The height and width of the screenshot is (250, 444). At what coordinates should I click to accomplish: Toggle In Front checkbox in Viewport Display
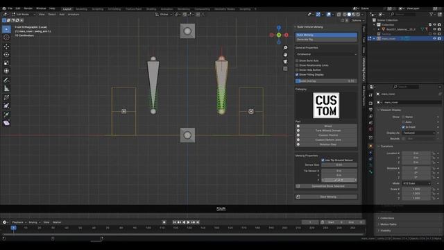(x=403, y=127)
